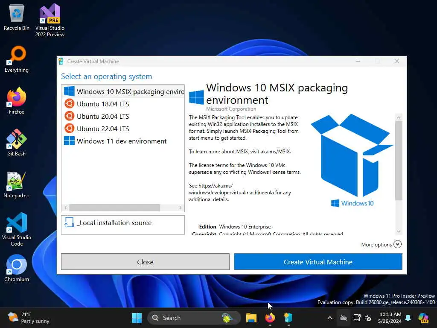
Task: Open File Explorer from the taskbar
Action: 251,318
